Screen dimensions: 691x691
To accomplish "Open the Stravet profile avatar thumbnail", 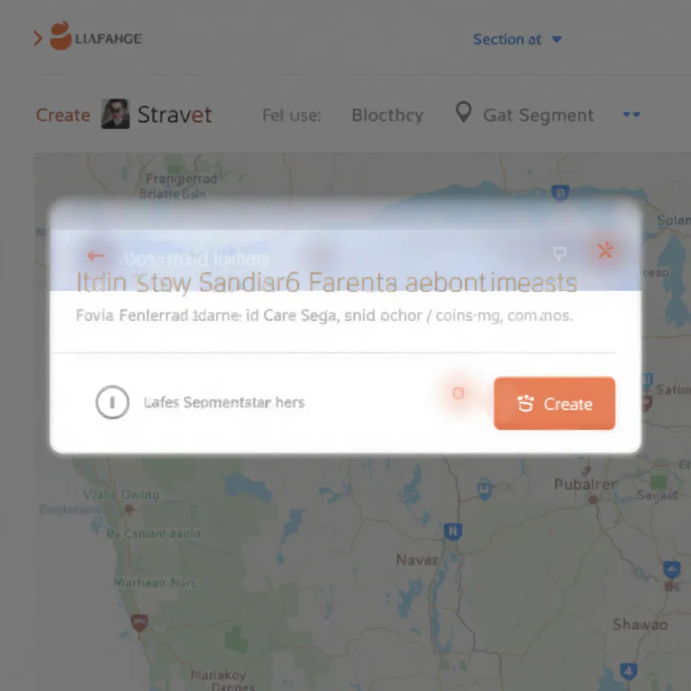I will click(x=115, y=113).
